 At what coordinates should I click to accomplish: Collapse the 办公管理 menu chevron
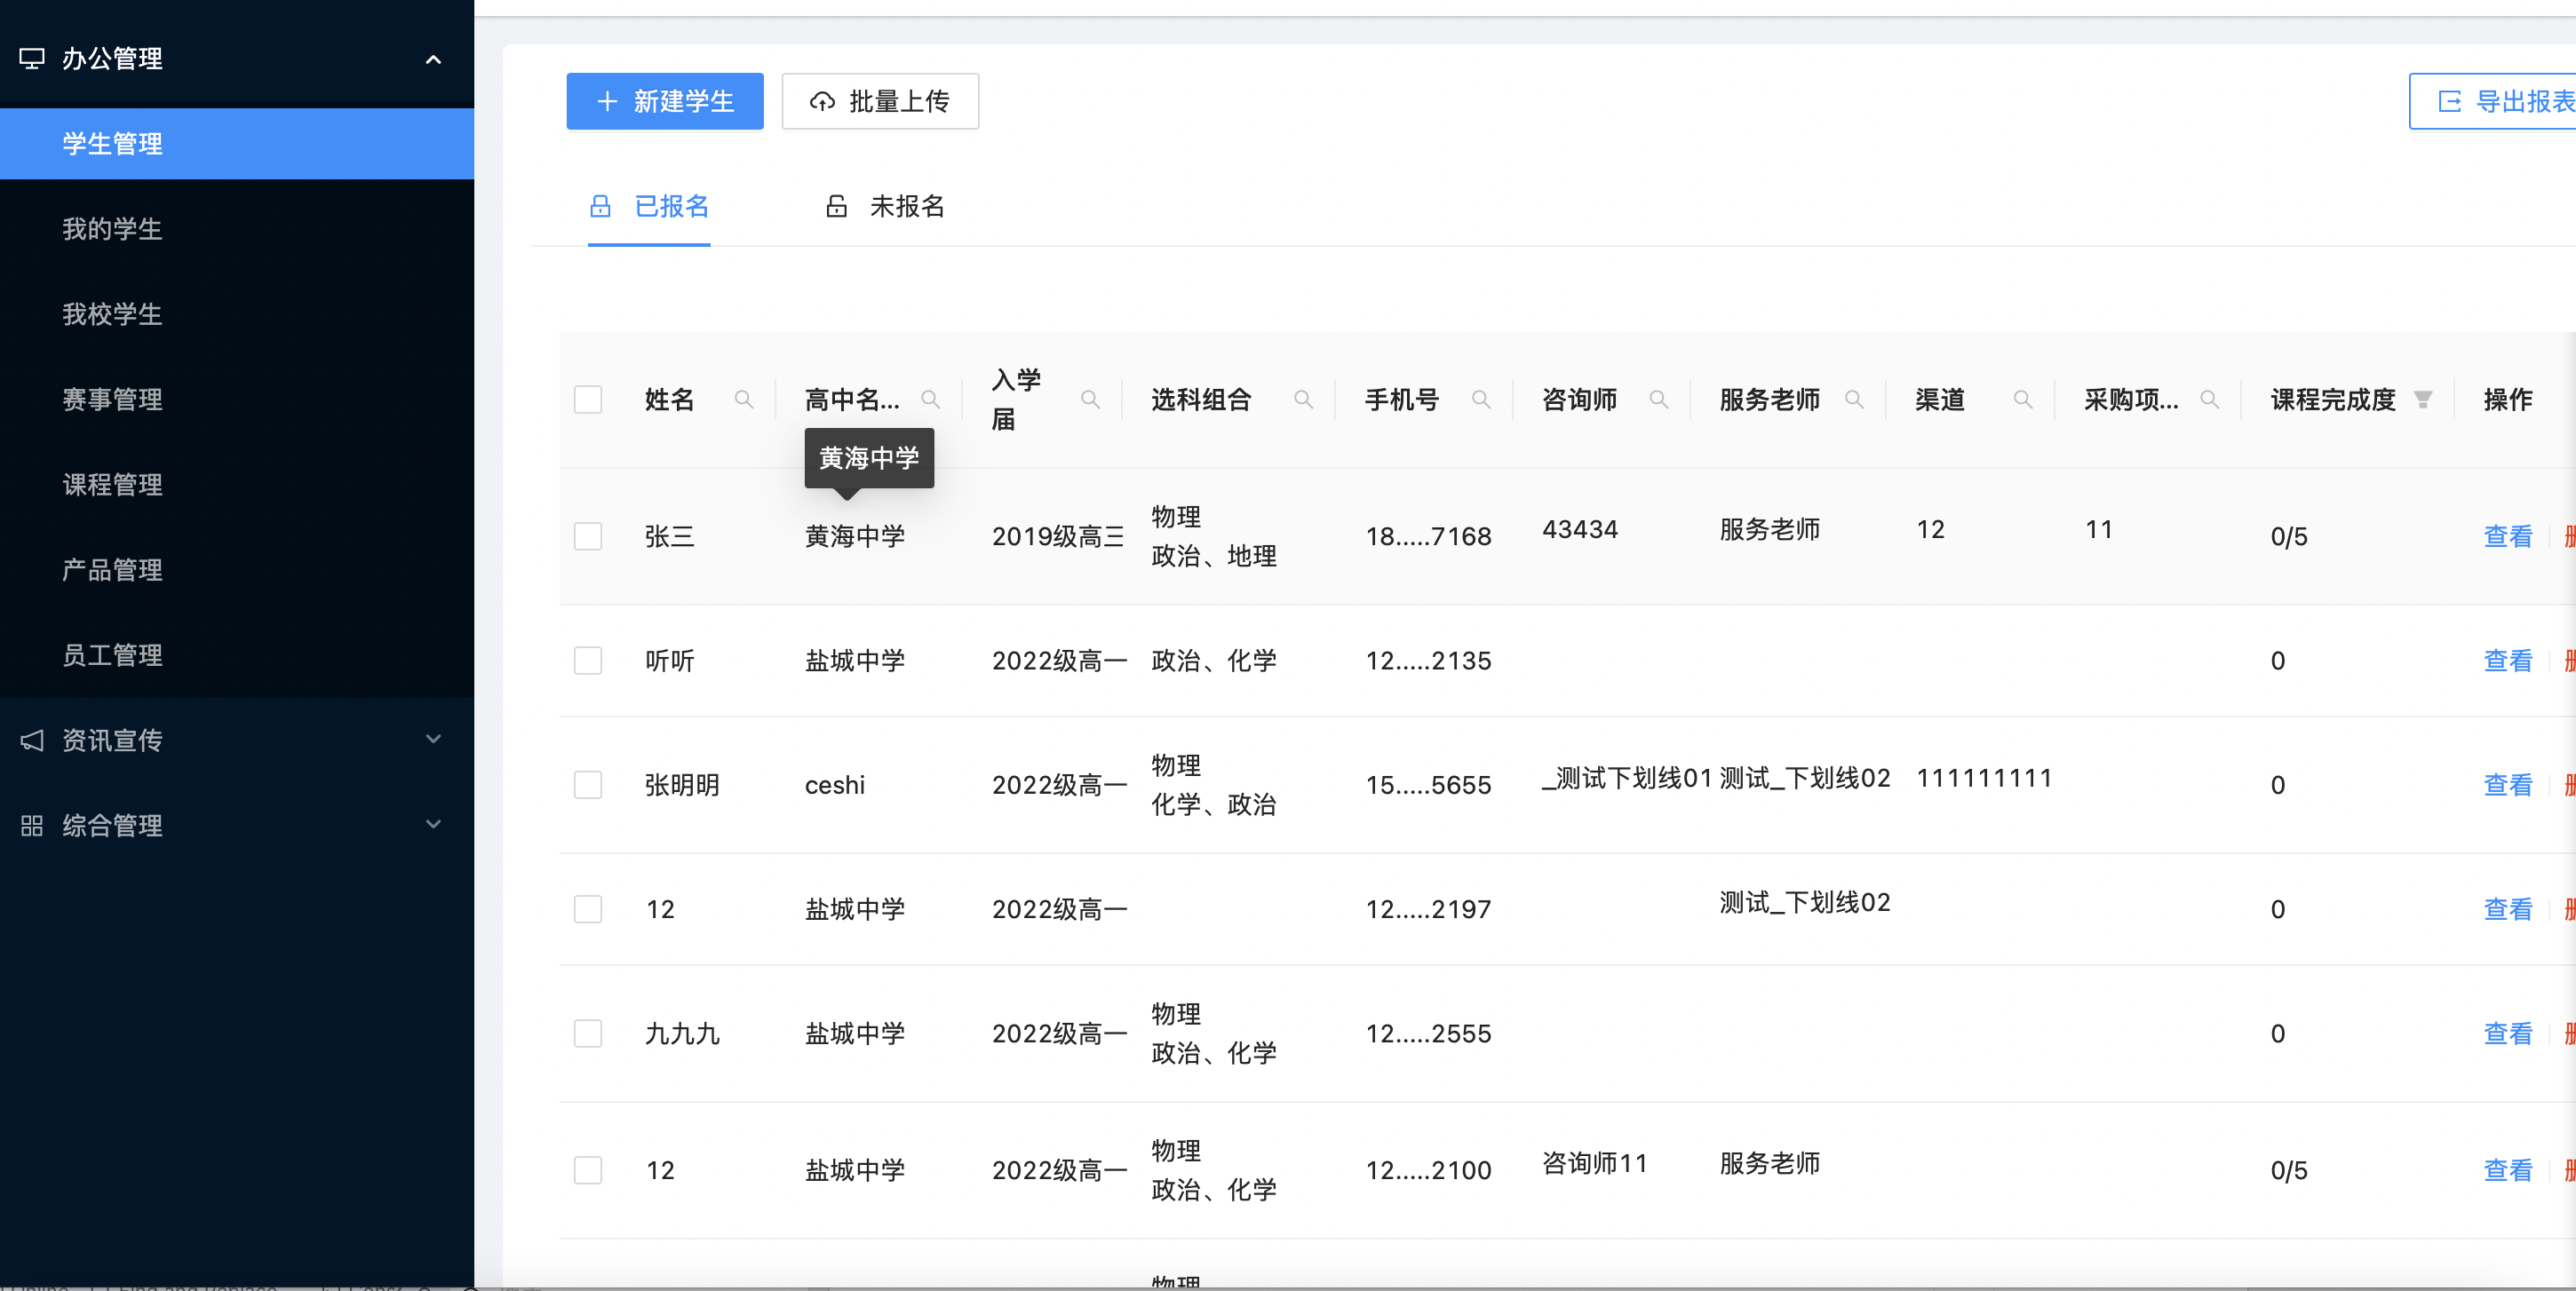coord(433,60)
